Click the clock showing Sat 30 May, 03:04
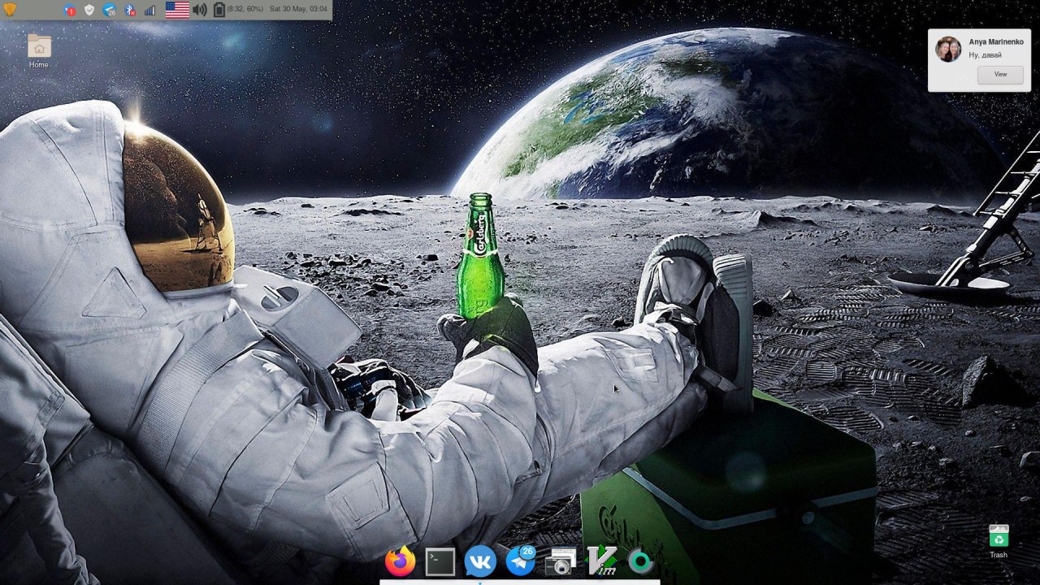The image size is (1040, 585). click(x=299, y=9)
